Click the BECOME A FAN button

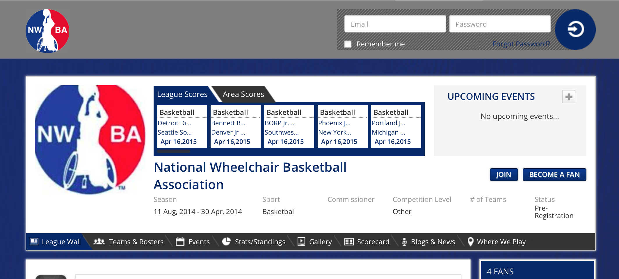tap(554, 175)
